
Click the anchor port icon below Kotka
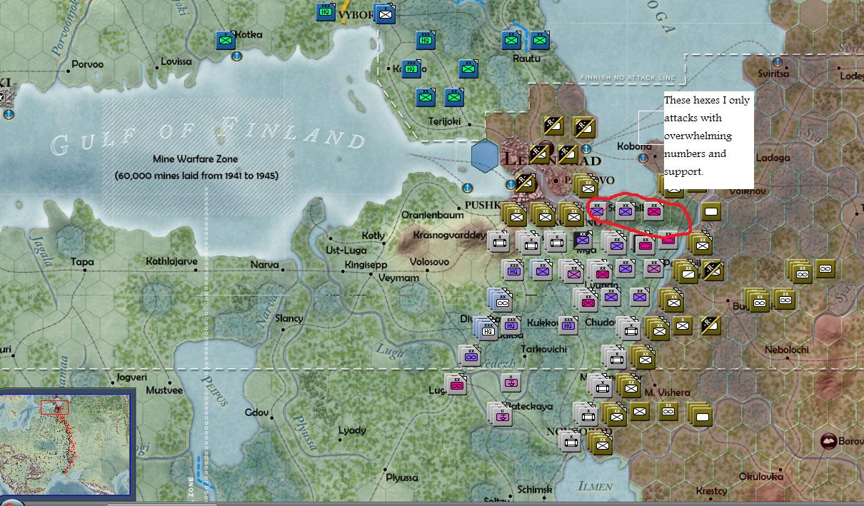[x=236, y=56]
